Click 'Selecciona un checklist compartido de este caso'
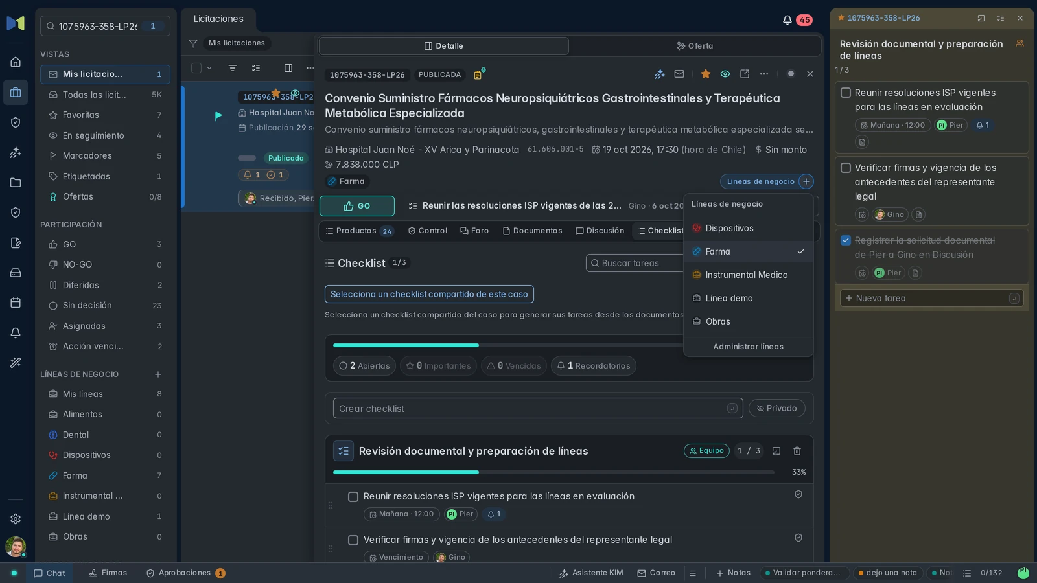This screenshot has height=583, width=1037. [x=429, y=294]
